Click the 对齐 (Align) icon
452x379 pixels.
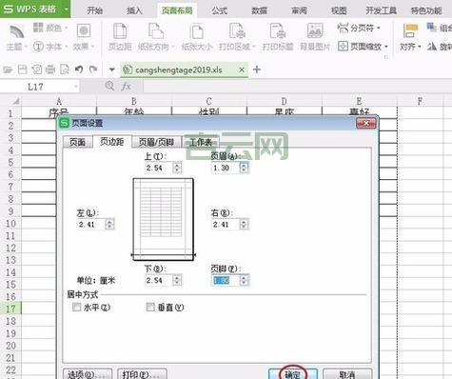point(410,31)
